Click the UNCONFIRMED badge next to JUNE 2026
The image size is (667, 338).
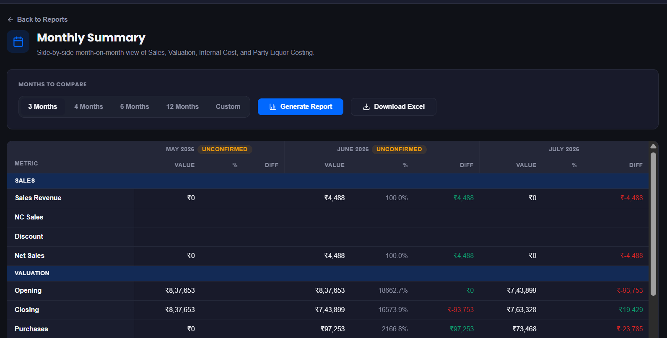click(399, 149)
